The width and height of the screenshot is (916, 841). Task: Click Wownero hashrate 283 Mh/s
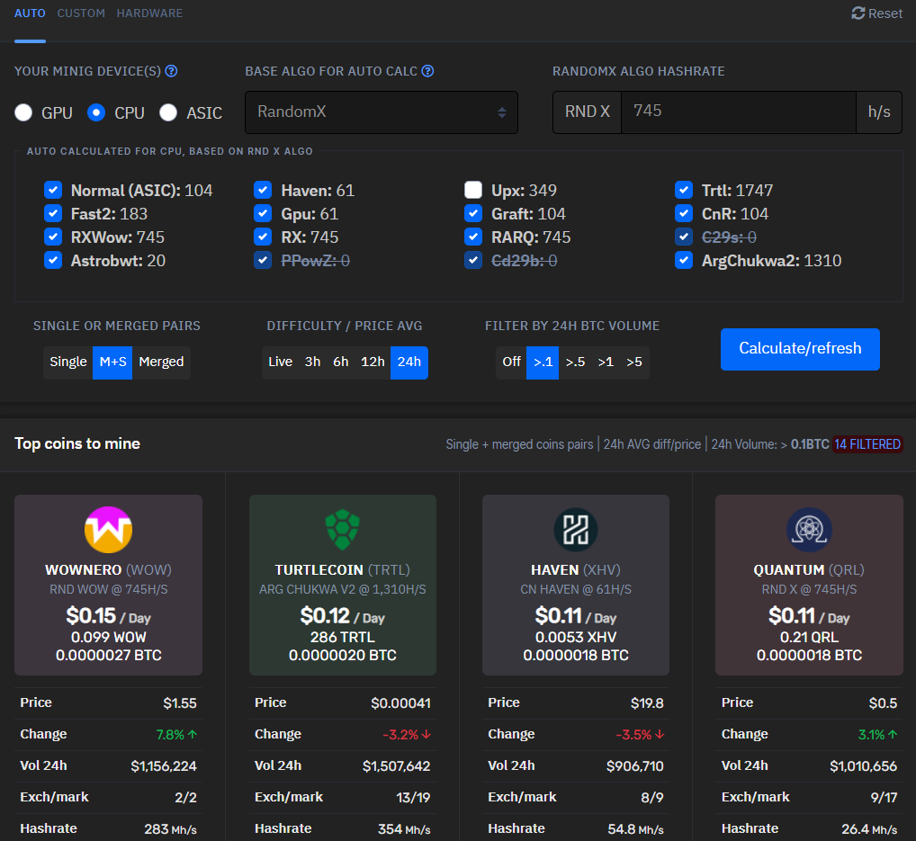[x=171, y=829]
